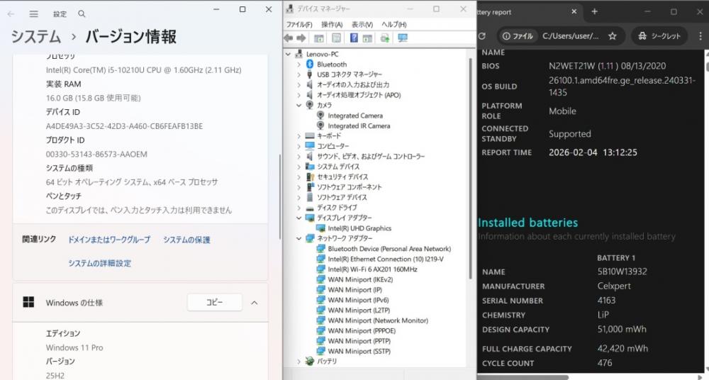The image size is (709, 380).
Task: Open the blue Help icon in Device Manager
Action: coord(354,38)
